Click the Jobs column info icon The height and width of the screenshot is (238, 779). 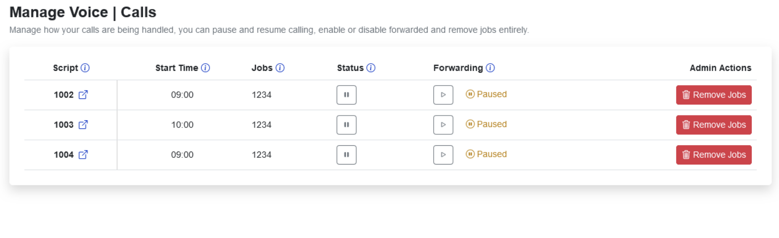pos(280,68)
